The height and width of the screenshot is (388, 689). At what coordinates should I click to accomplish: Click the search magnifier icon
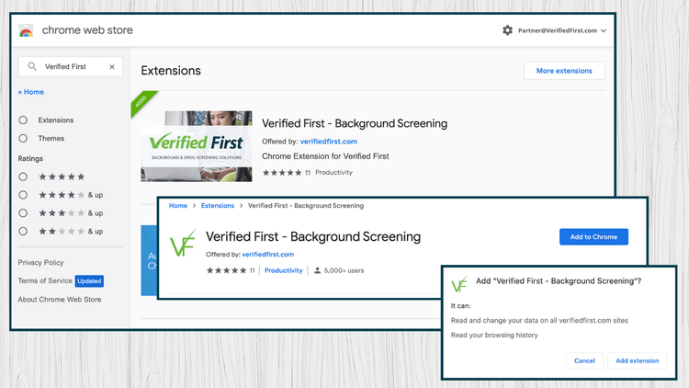point(32,66)
